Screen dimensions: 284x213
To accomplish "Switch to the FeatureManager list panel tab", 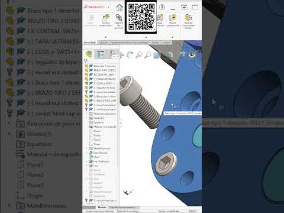I will (x=101, y=54).
